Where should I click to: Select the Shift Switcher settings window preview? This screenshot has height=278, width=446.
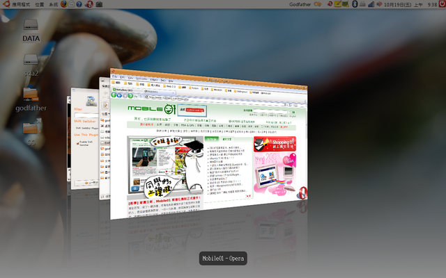(85, 138)
